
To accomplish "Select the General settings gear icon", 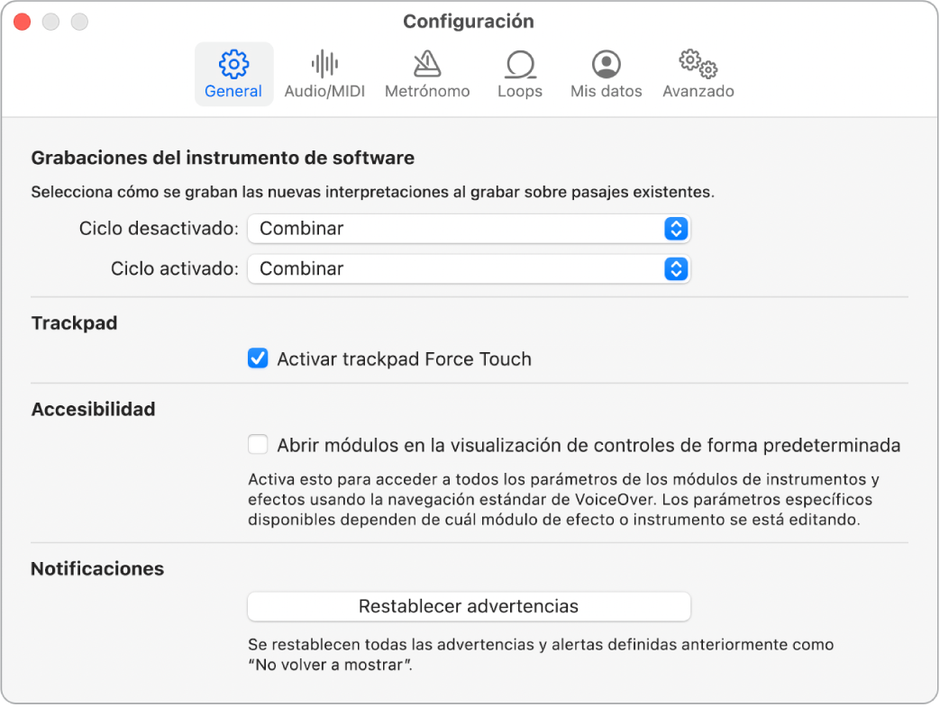I will [x=233, y=65].
